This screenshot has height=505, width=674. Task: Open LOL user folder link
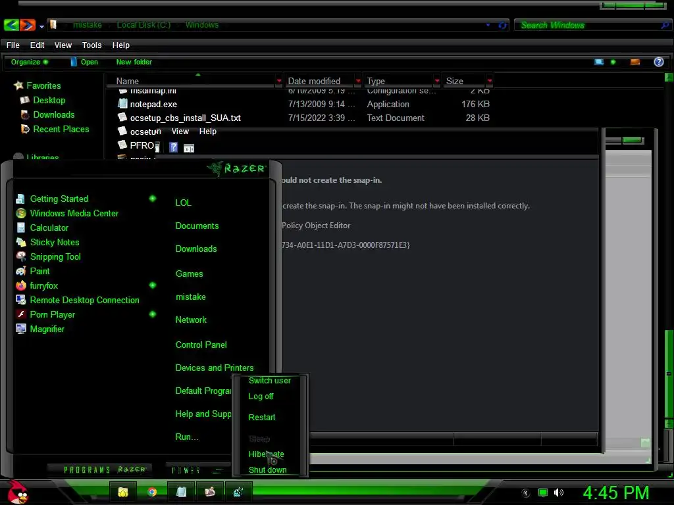[x=183, y=203]
